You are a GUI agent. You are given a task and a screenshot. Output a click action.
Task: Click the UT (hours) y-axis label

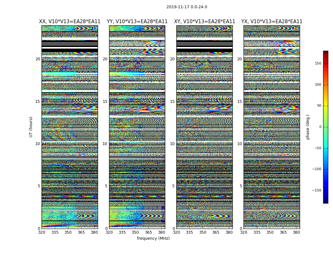(x=31, y=127)
